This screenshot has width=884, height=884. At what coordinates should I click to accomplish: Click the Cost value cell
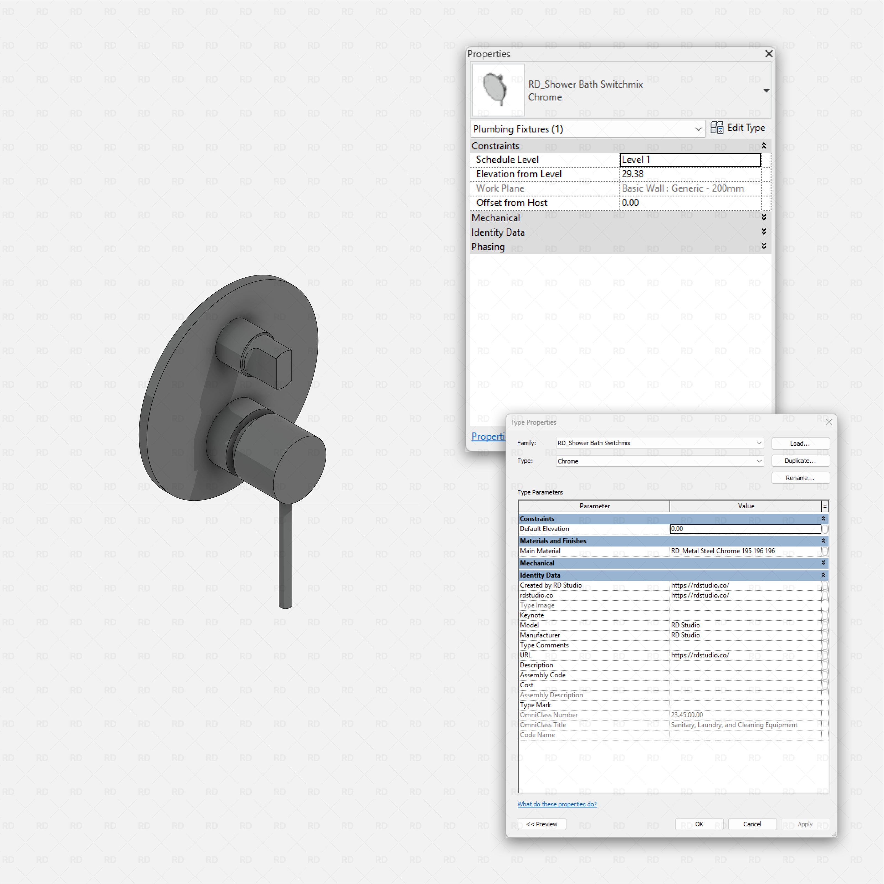click(x=745, y=685)
